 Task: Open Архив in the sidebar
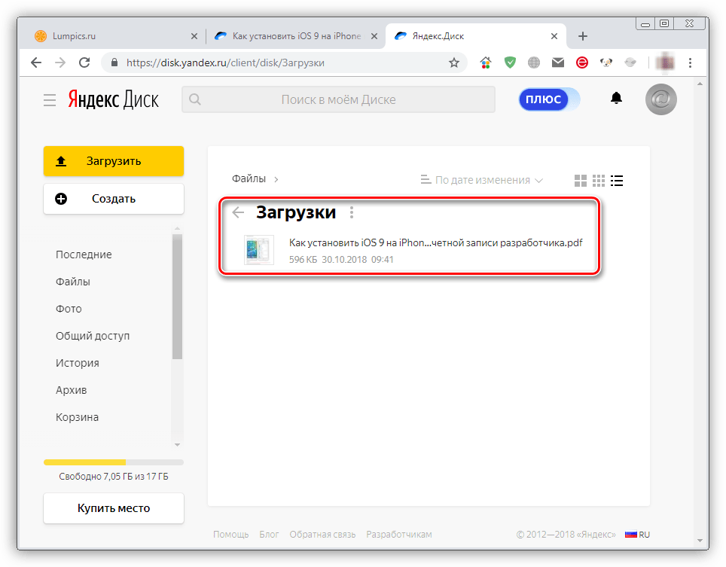tap(72, 390)
